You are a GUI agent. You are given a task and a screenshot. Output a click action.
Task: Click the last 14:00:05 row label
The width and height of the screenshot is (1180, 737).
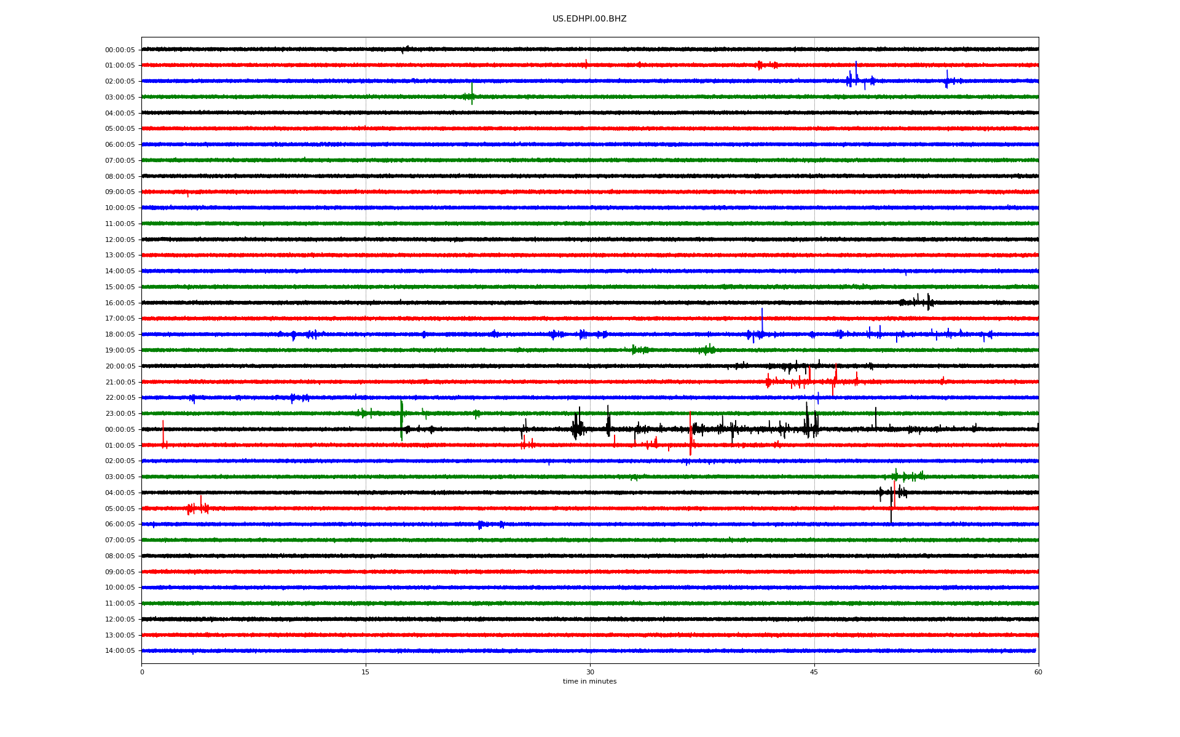(120, 650)
